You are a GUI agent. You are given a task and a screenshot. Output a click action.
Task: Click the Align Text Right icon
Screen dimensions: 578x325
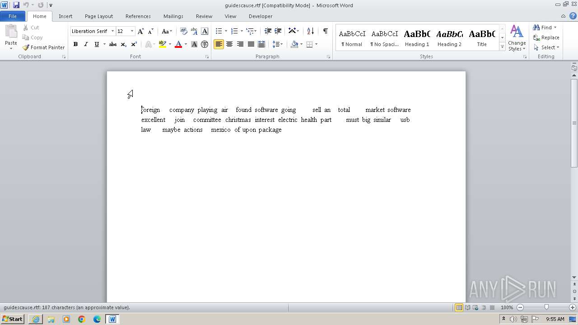coord(240,44)
